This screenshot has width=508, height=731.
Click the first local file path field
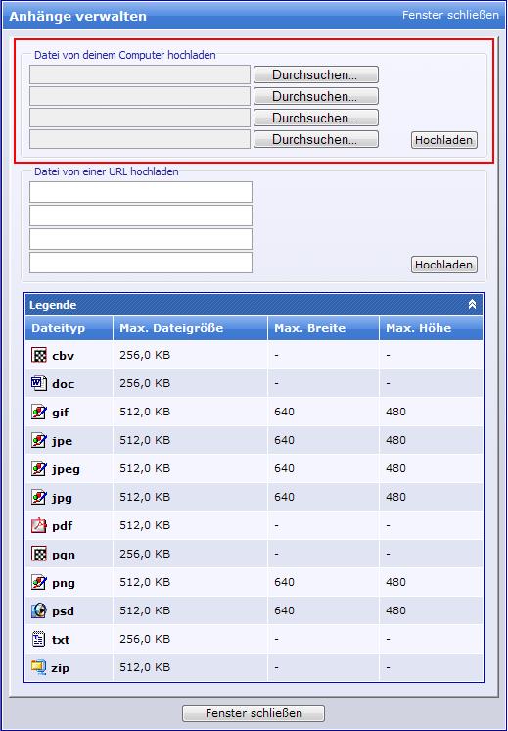(140, 74)
